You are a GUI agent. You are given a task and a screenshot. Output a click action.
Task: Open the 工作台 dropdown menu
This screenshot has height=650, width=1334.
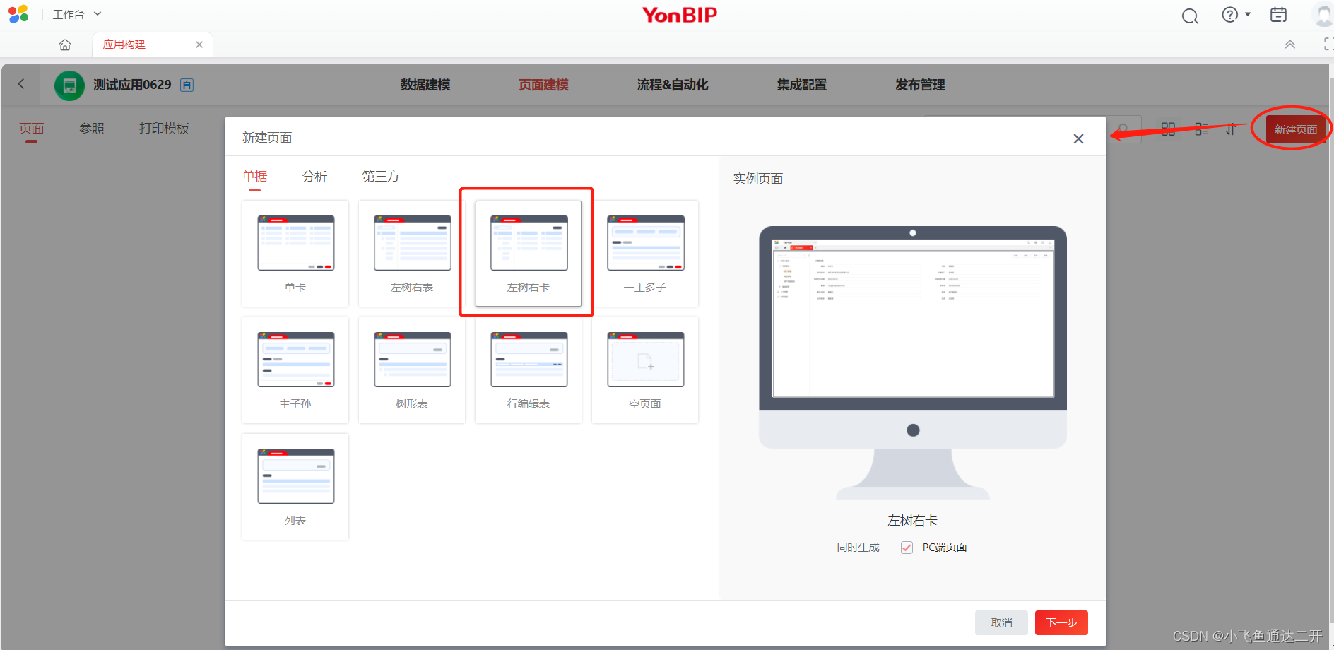(76, 13)
